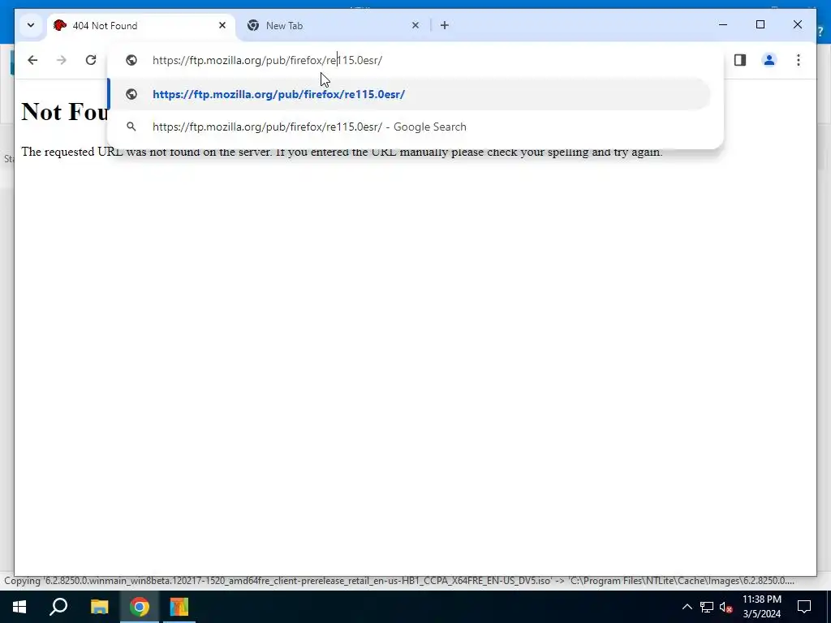Viewport: 831px width, 623px height.
Task: Open the tab search dropdown chevron
Action: point(31,25)
